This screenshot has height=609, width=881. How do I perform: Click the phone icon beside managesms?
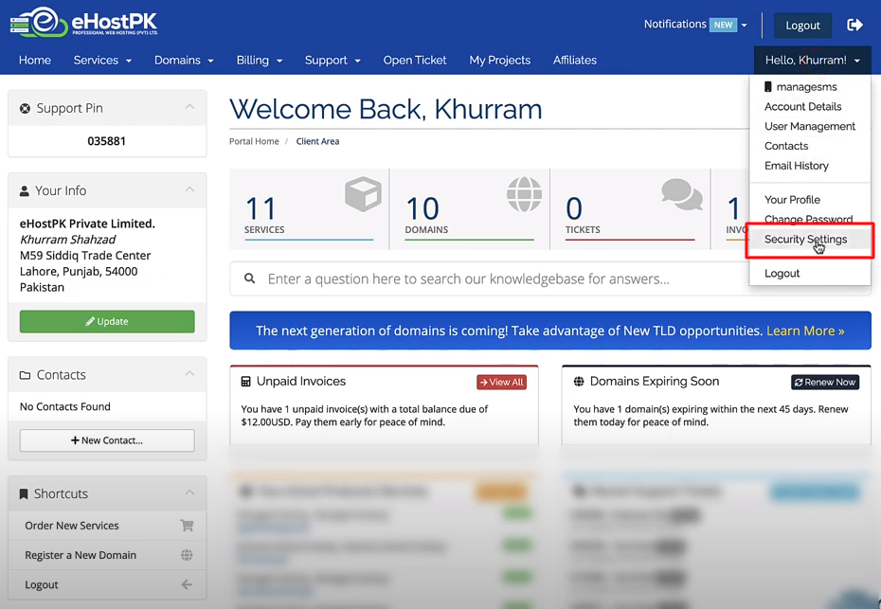point(768,86)
